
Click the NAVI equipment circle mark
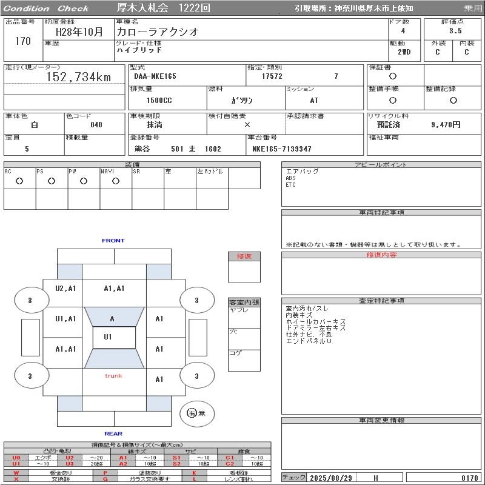click(x=116, y=181)
